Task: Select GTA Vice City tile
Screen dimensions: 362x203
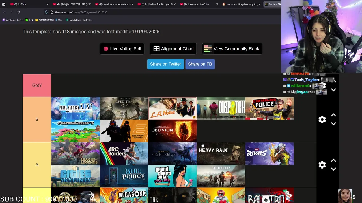Action: click(x=173, y=176)
